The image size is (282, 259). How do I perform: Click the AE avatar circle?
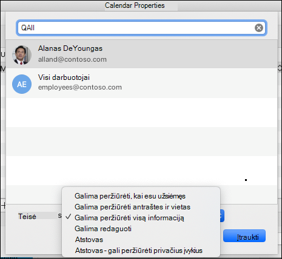[22, 84]
